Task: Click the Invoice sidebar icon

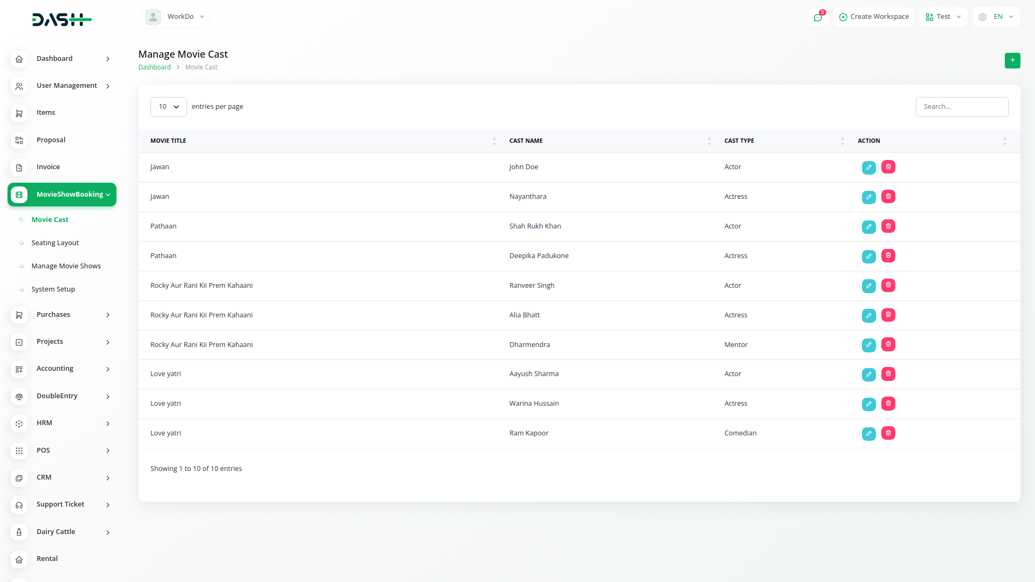Action: (x=19, y=168)
